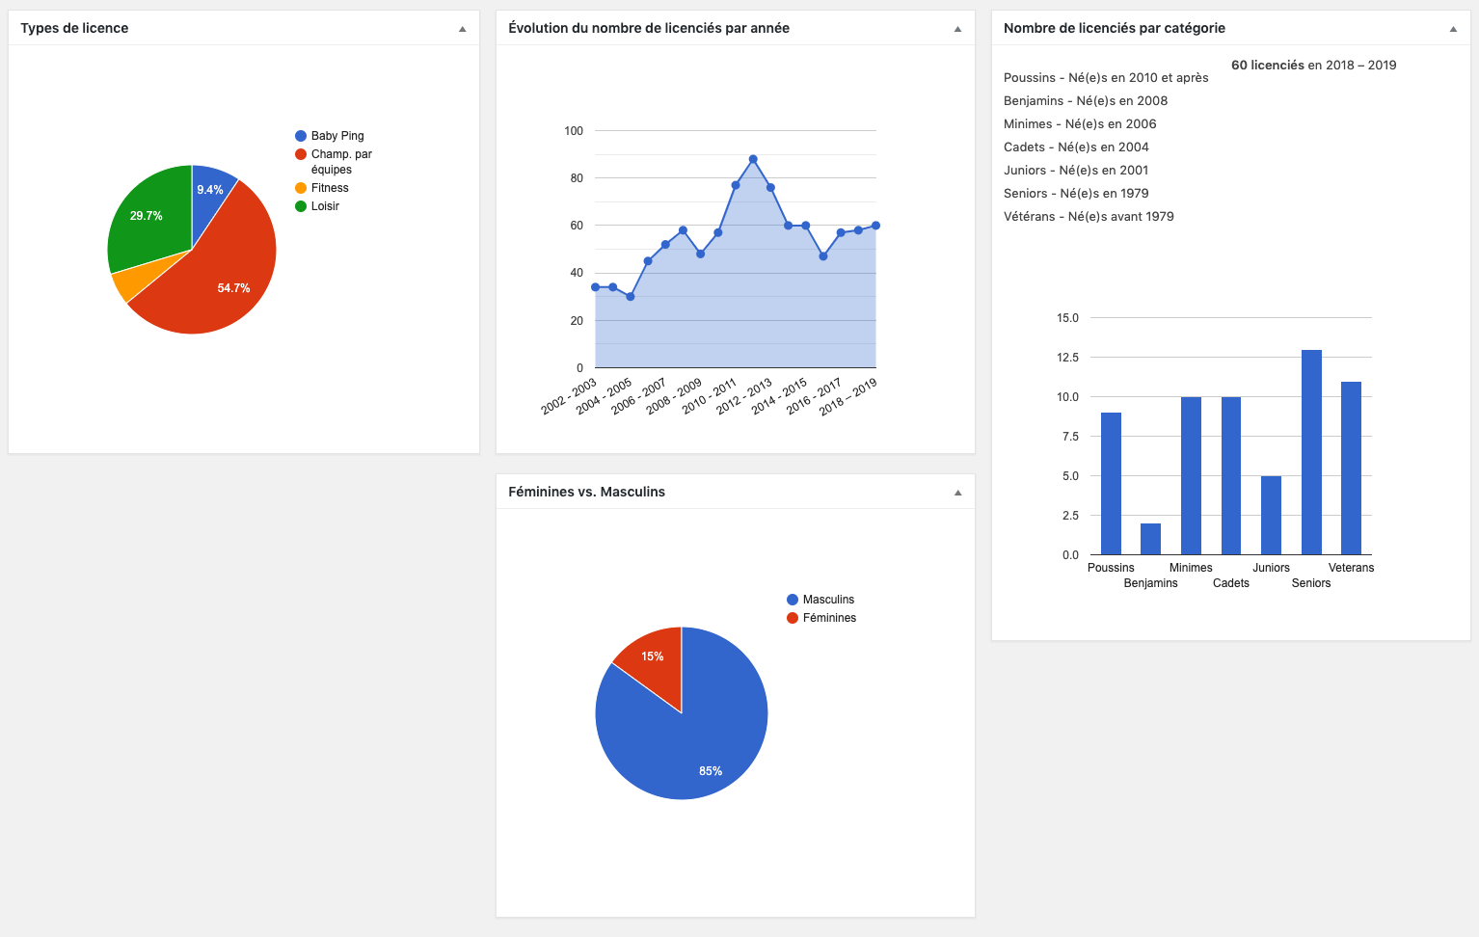Click the Benjamins bar in category chart
Screen dimensions: 1479x937
[1150, 539]
